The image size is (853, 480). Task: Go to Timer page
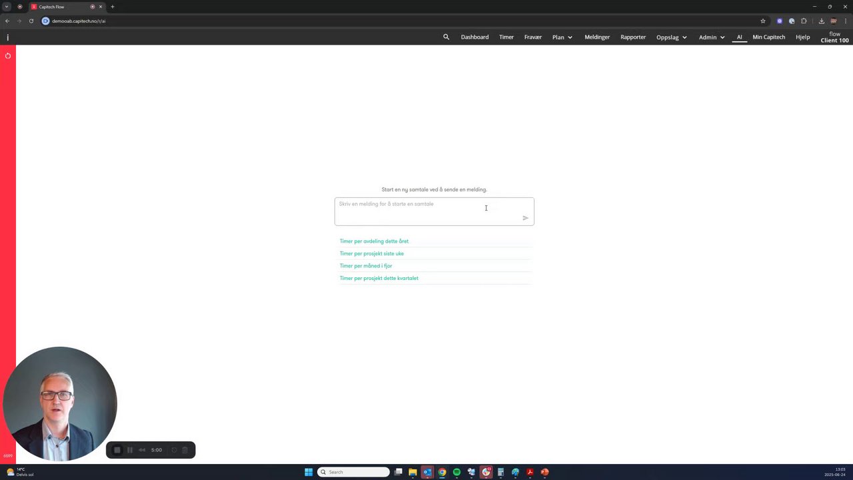pos(506,37)
